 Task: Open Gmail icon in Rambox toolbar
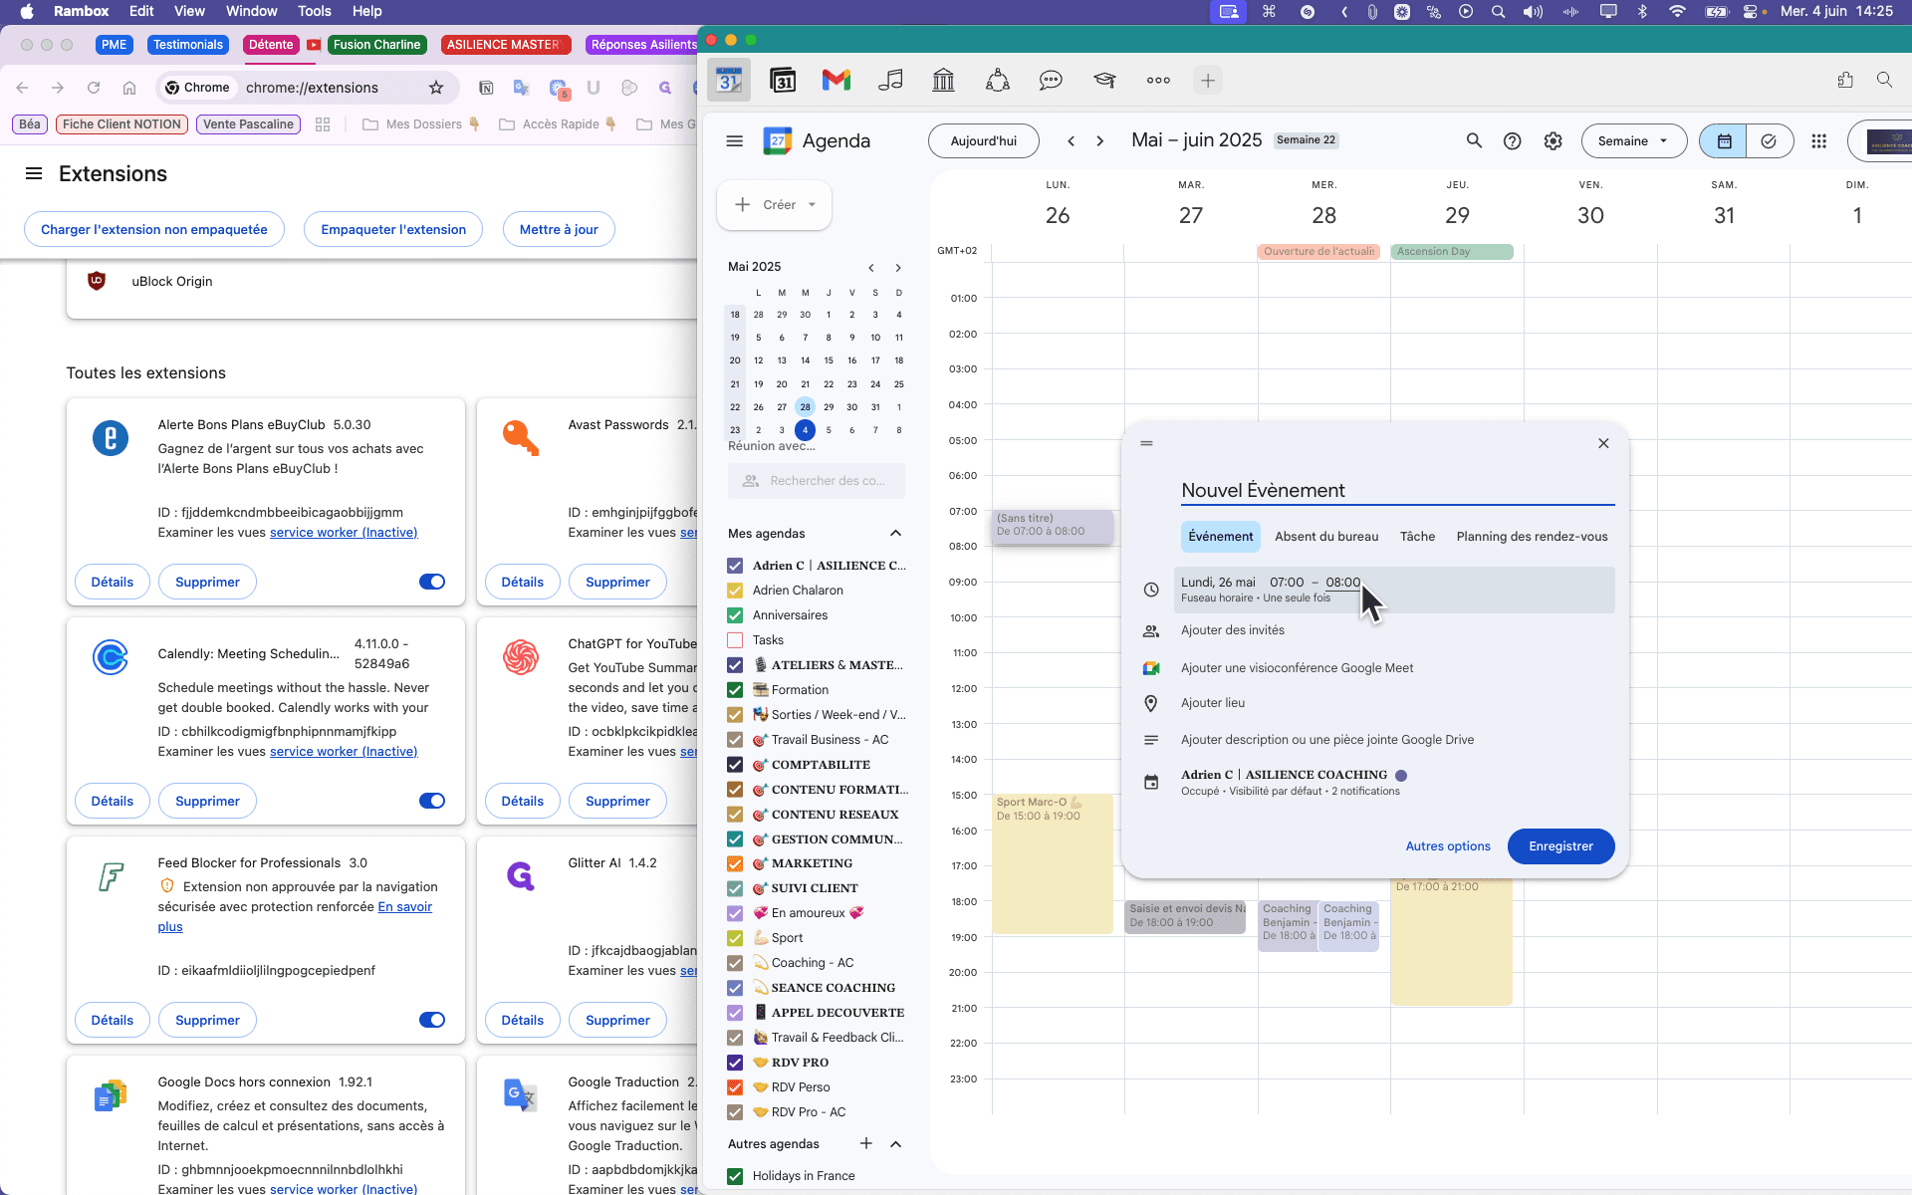pos(836,81)
